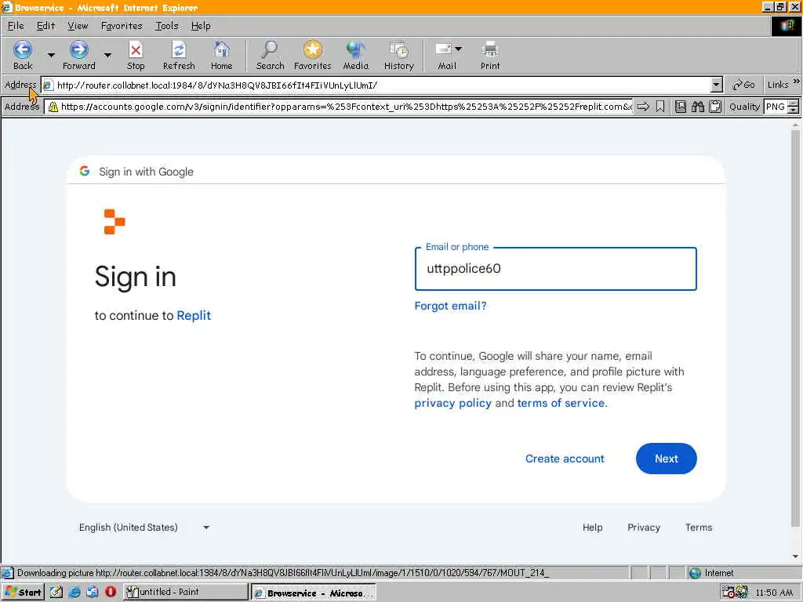Decrease Quality with the down stepper
The width and height of the screenshot is (803, 602).
(x=794, y=110)
